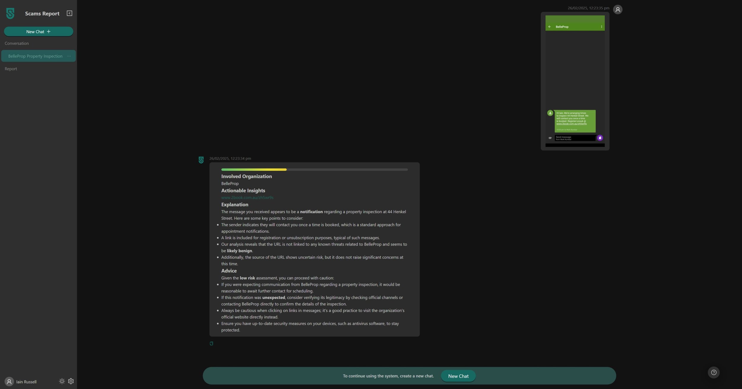The image size is (742, 389).
Task: Click the New Chat button in the bottom banner
Action: (x=458, y=376)
